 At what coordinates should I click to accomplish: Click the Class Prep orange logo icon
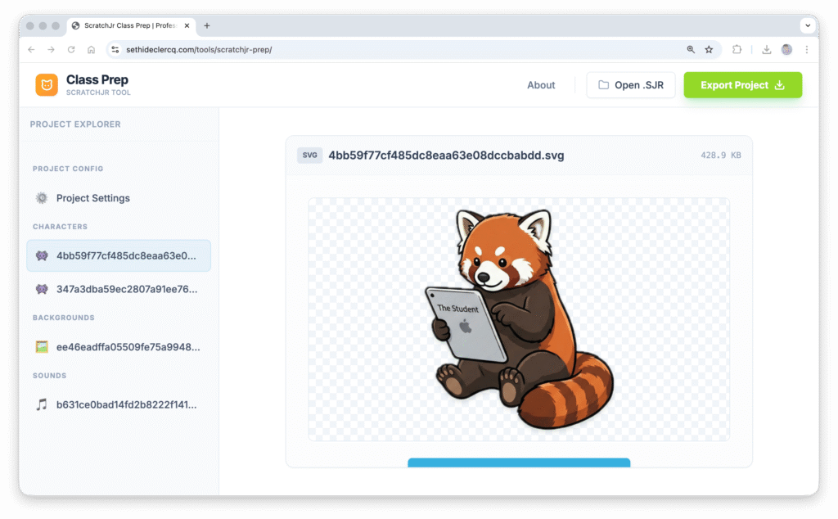click(47, 85)
